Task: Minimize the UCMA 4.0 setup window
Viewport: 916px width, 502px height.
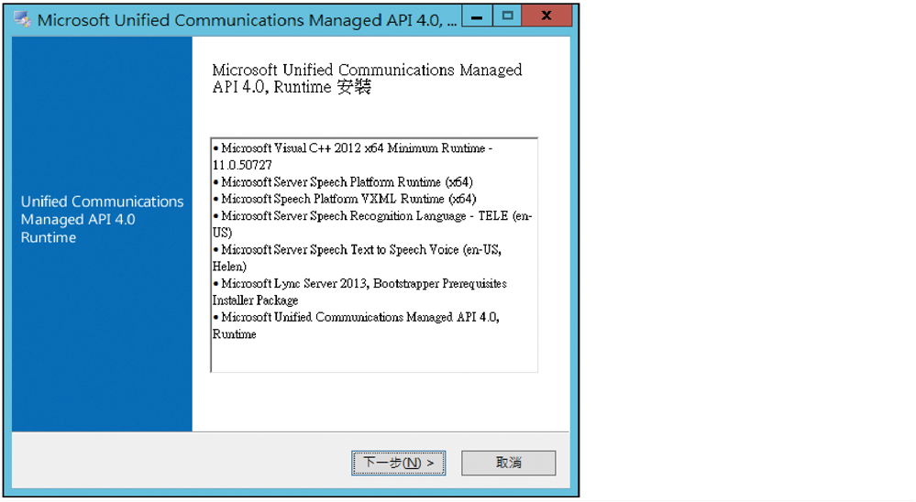Action: 477,16
